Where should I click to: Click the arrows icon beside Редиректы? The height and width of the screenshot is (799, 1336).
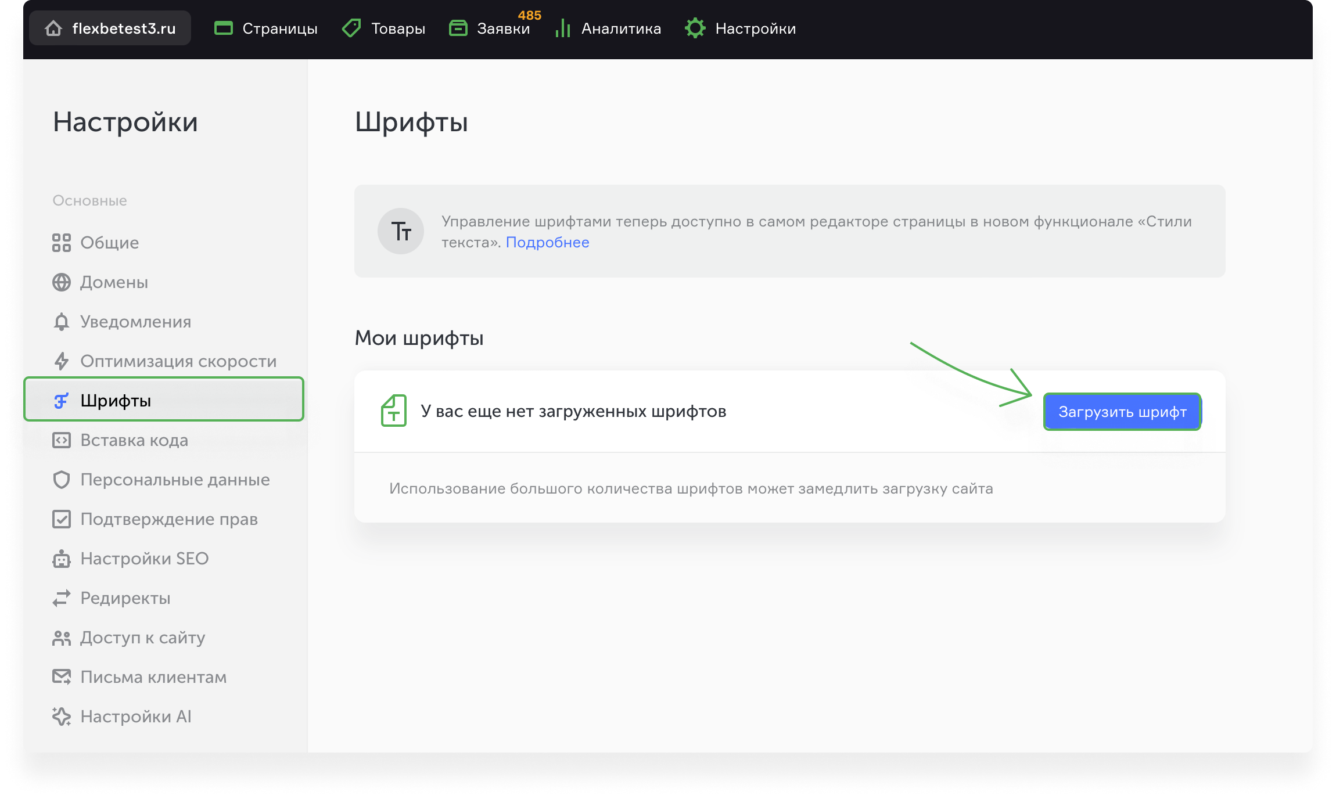(x=62, y=598)
